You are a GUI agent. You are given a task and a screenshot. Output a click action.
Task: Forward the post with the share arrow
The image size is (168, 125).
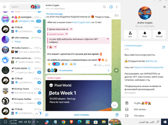tap(116, 70)
